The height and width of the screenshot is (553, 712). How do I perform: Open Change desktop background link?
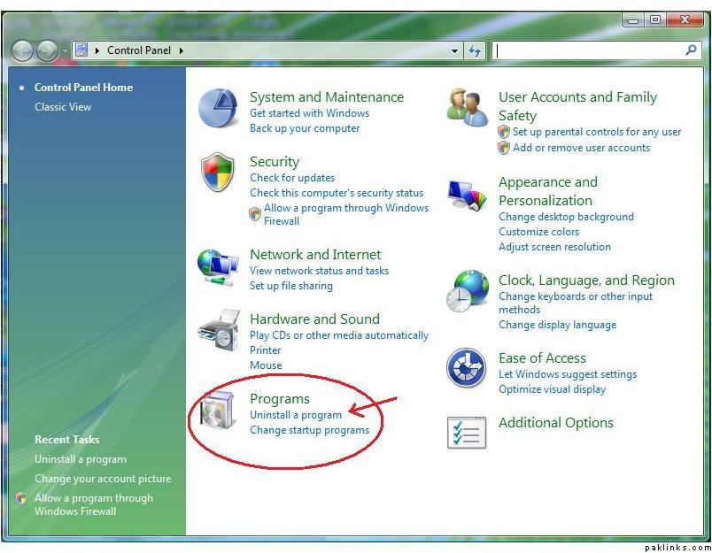point(566,217)
